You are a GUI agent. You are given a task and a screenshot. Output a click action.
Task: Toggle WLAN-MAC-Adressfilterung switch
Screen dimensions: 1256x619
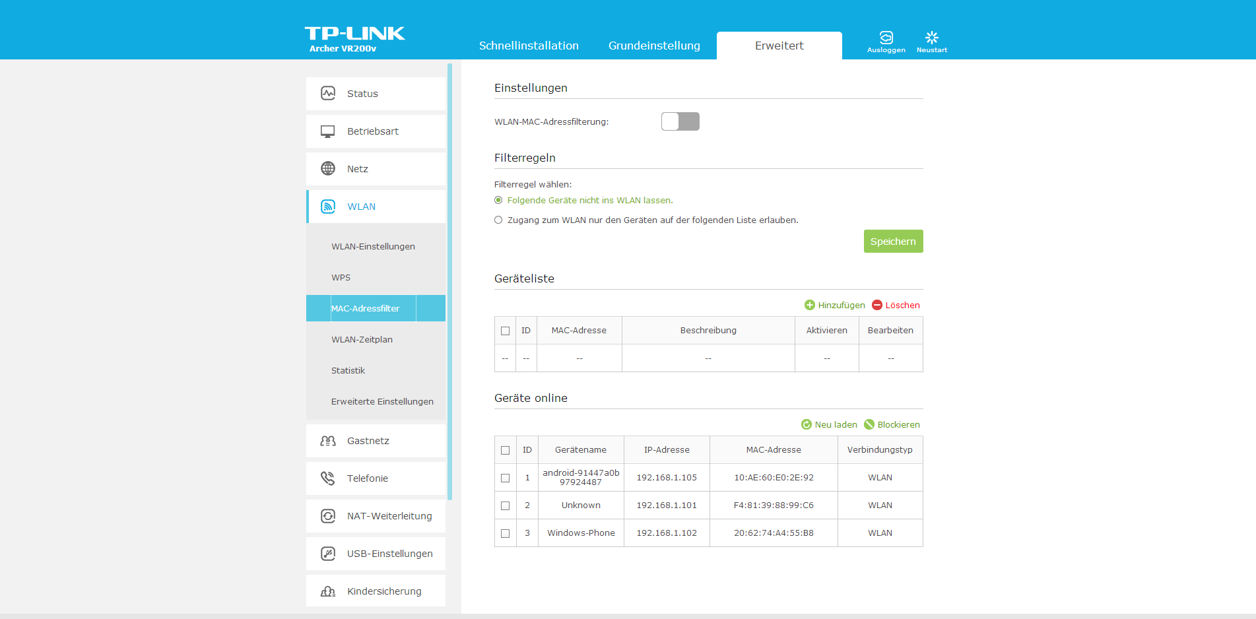[x=680, y=121]
